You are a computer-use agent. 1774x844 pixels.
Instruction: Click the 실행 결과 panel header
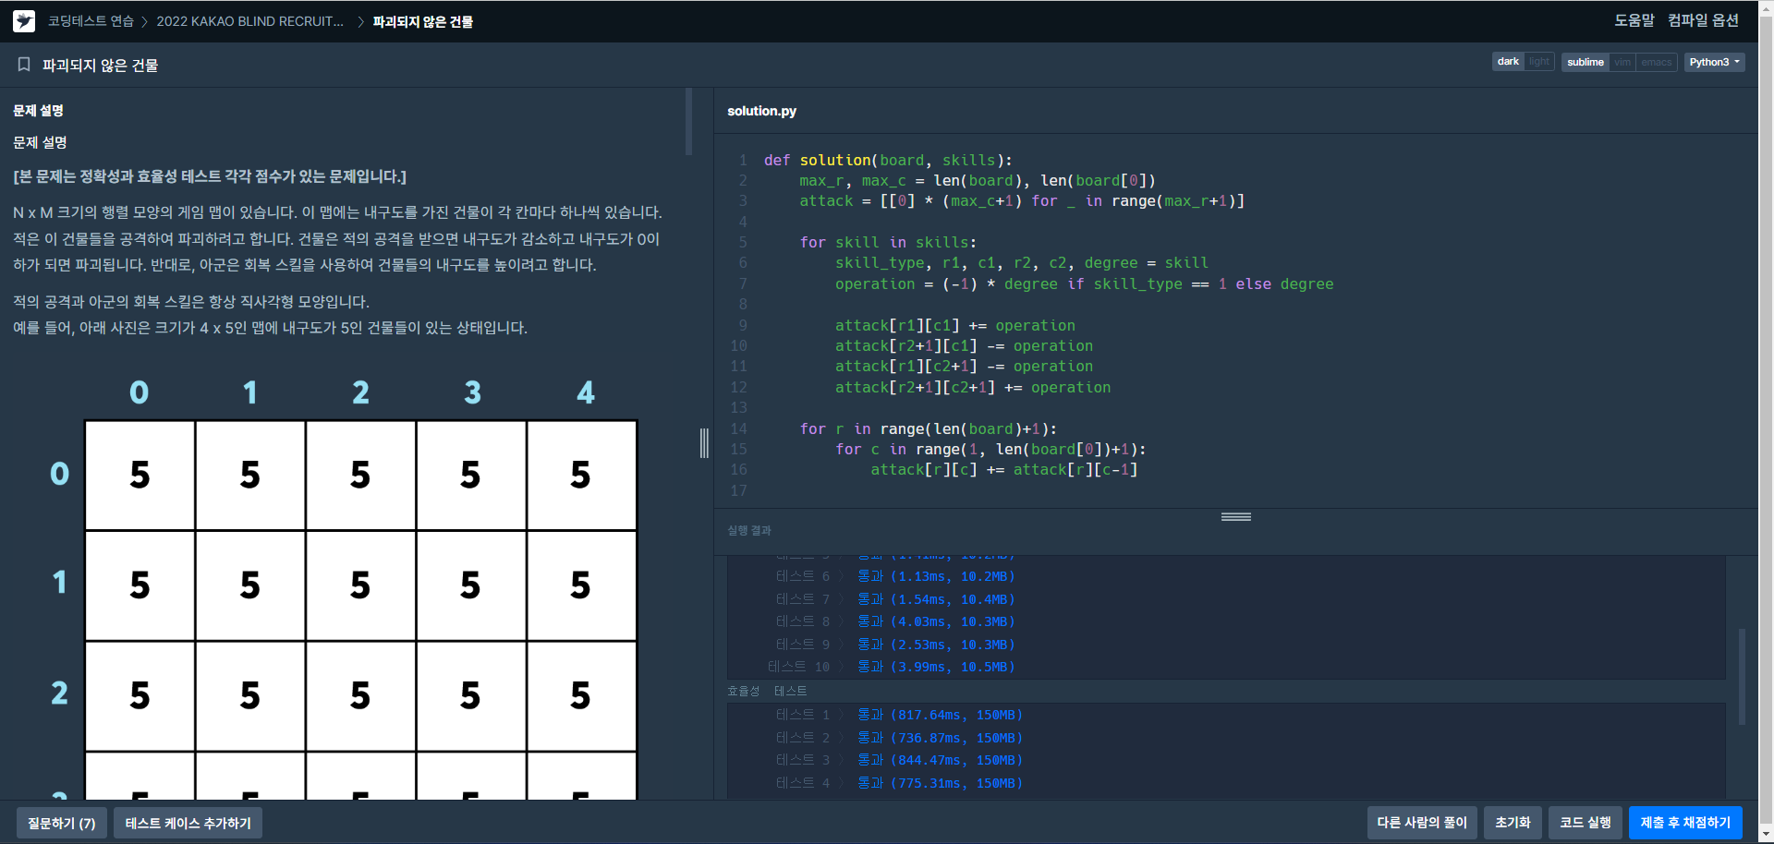(x=749, y=530)
